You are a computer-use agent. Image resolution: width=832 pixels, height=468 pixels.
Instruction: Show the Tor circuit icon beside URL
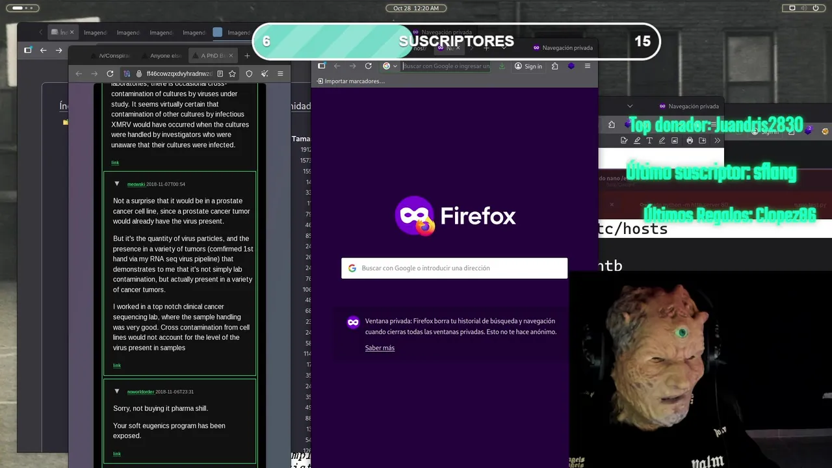pos(127,73)
